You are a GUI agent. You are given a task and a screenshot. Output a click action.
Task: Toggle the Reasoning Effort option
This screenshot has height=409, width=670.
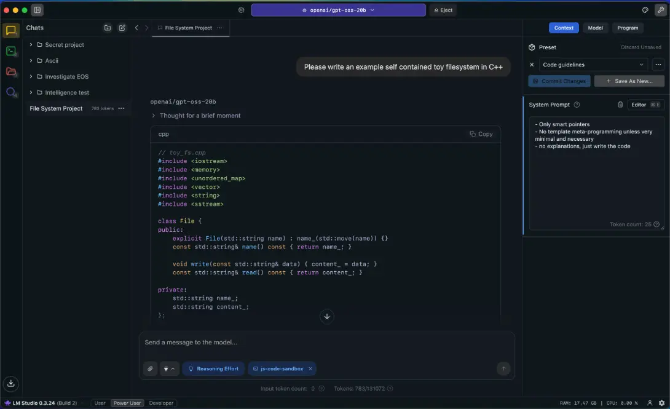click(213, 368)
